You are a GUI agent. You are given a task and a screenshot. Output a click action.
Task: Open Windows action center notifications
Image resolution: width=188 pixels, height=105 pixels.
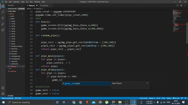(183, 102)
